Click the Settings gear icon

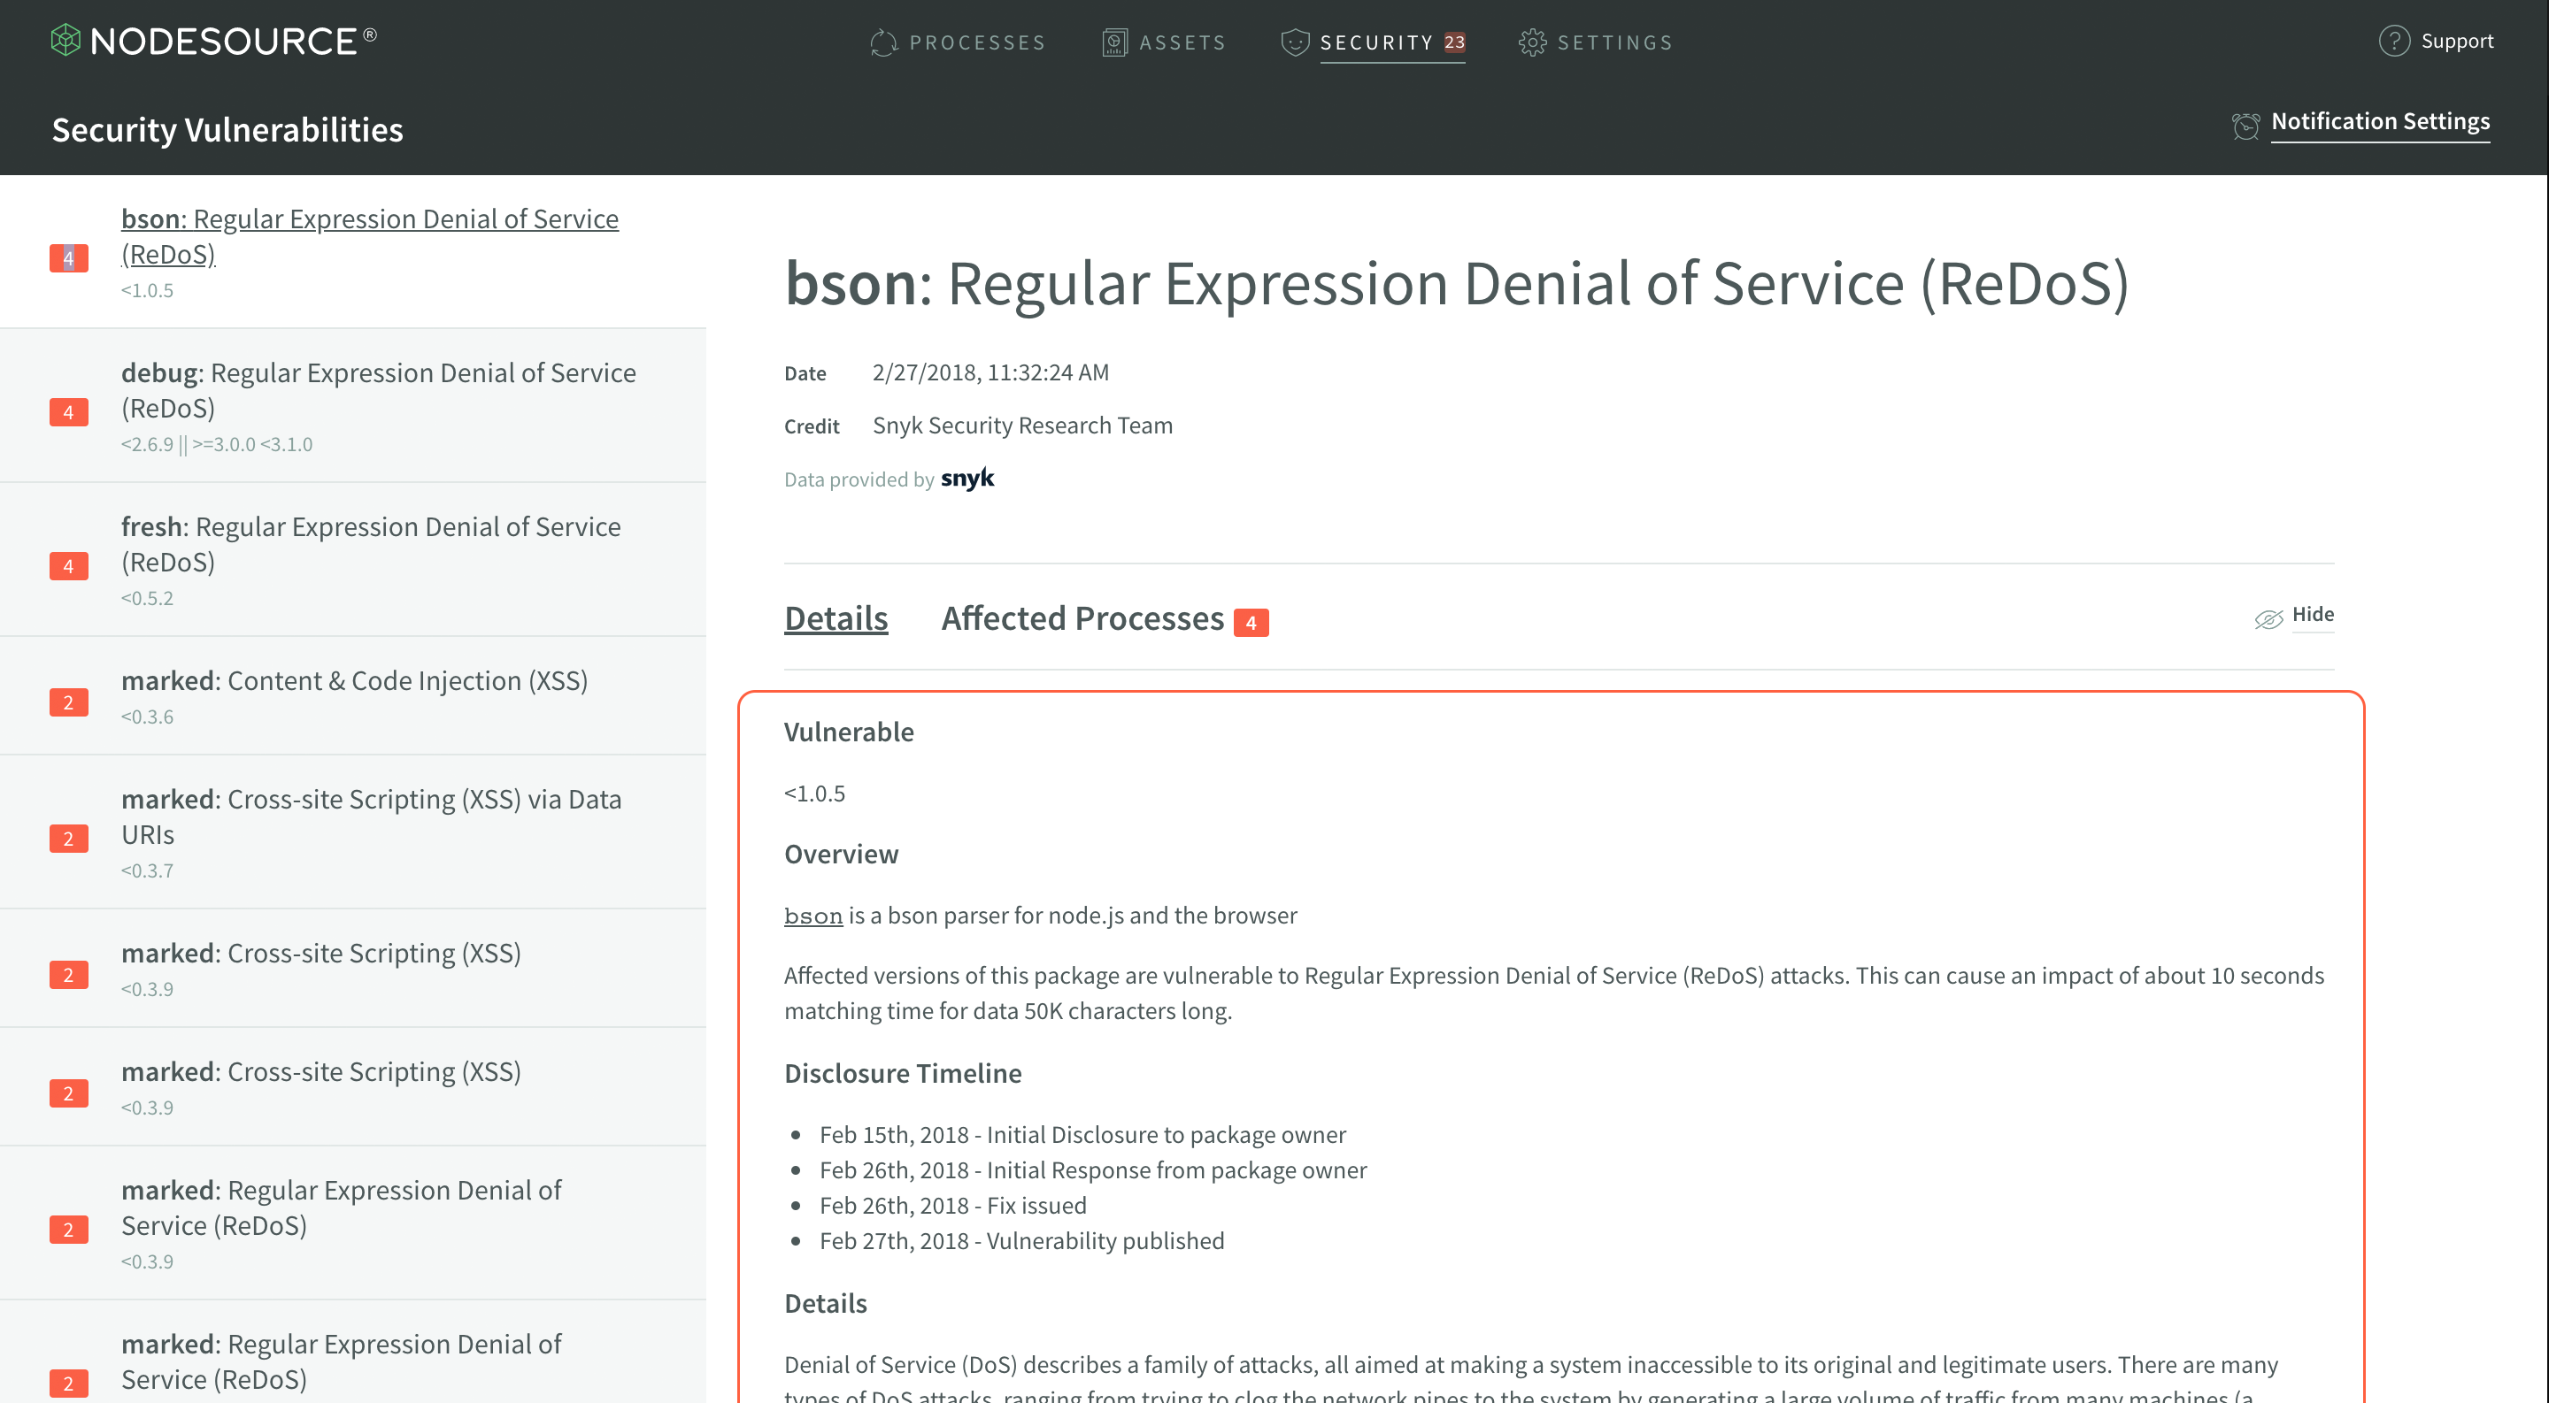tap(1532, 42)
